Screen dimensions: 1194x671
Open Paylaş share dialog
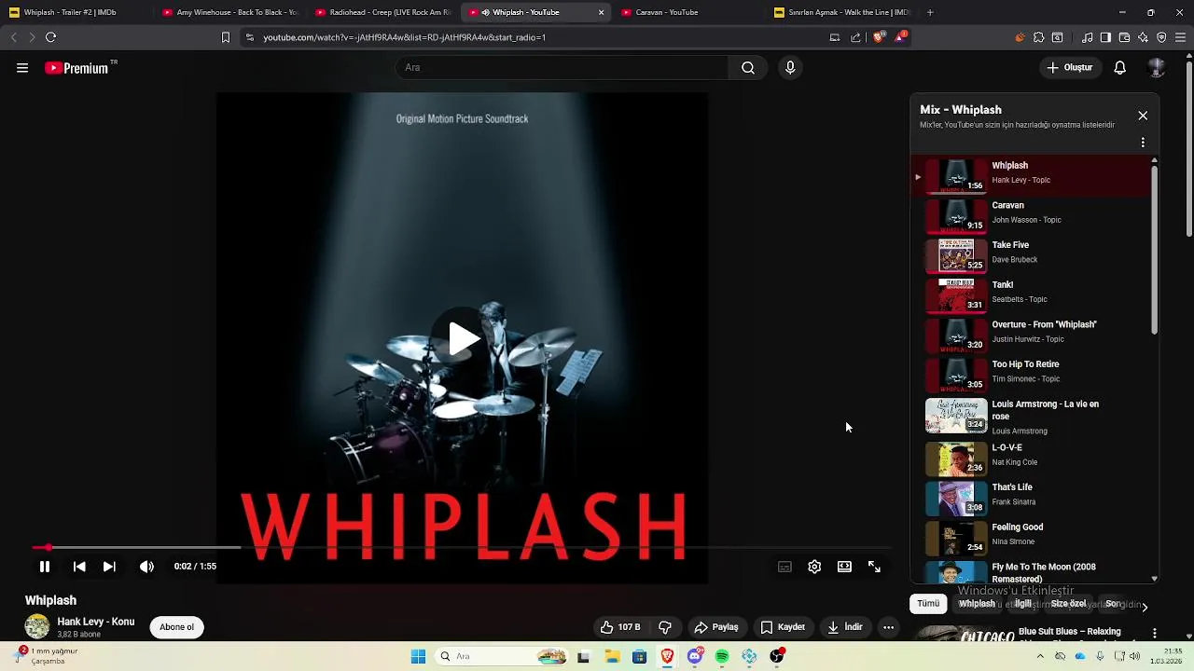(716, 627)
